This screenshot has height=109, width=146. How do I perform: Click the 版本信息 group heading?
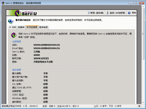click(17, 70)
